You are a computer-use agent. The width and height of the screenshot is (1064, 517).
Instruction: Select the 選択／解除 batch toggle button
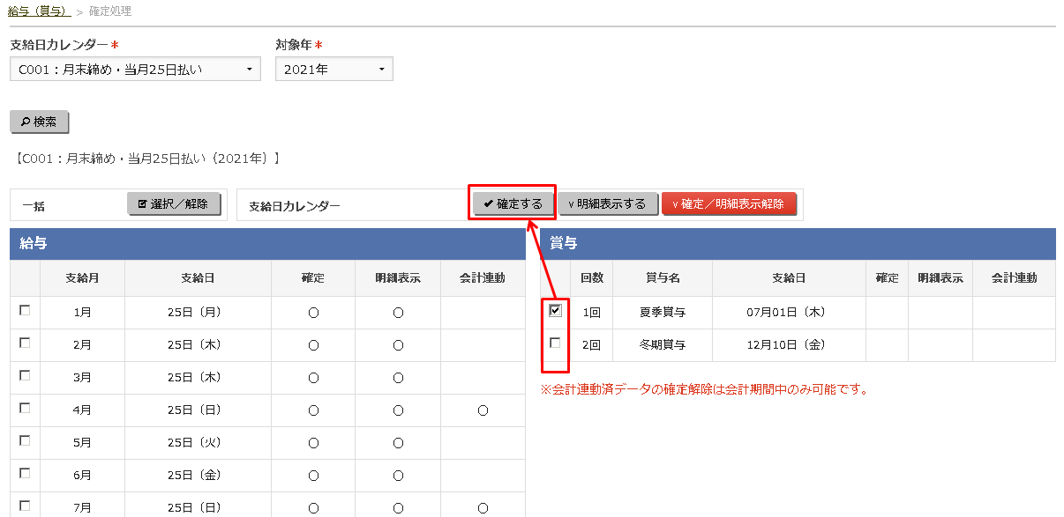click(174, 203)
